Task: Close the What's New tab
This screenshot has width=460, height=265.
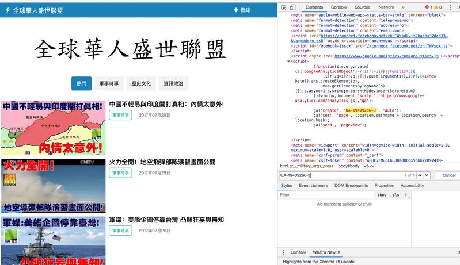Action: pos(339,252)
